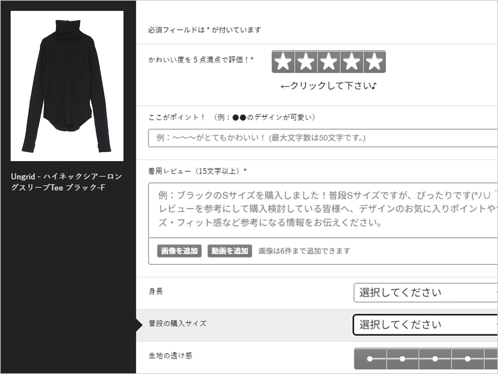Click the 動画を追加 button
The width and height of the screenshot is (498, 374).
point(230,251)
